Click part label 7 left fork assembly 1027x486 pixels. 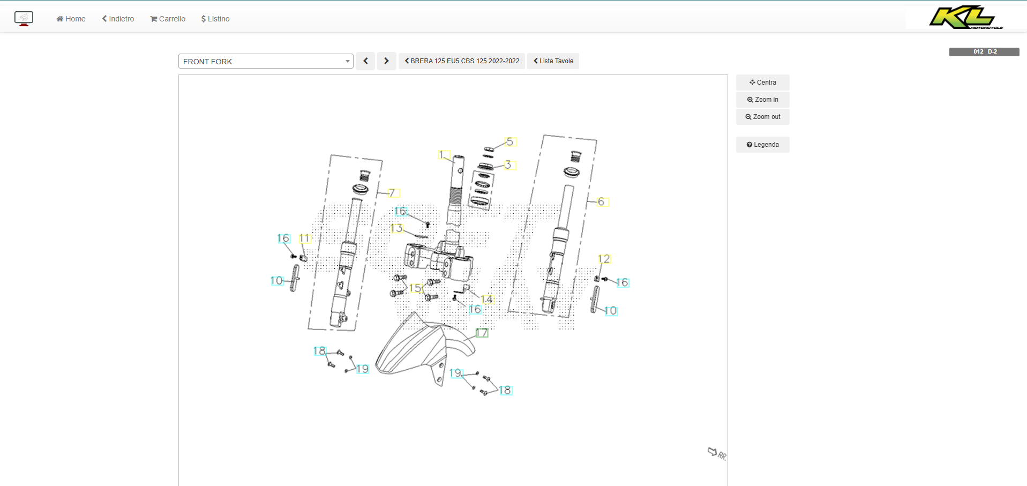pos(392,193)
